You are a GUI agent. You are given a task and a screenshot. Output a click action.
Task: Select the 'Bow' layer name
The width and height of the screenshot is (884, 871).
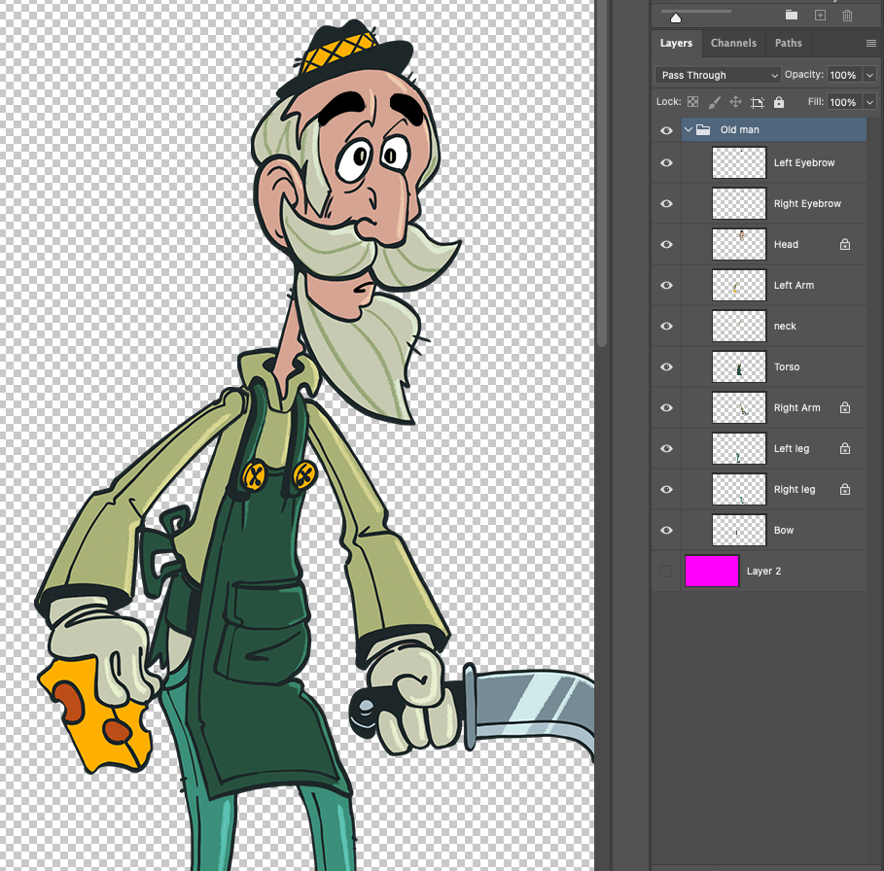(x=784, y=530)
